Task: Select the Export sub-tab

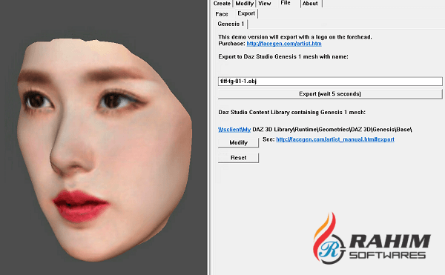Action: tap(246, 13)
